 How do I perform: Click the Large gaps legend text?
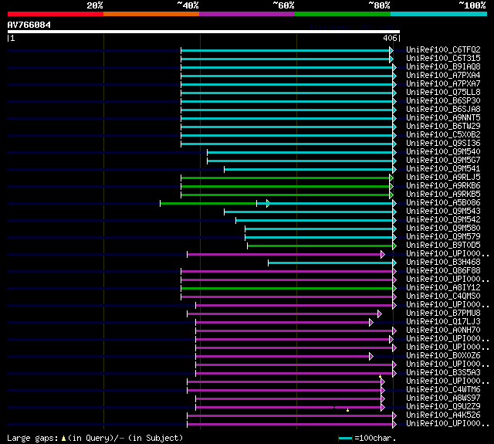(32, 438)
